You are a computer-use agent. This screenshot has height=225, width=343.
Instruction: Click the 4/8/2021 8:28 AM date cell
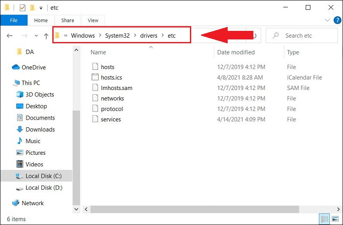click(240, 78)
